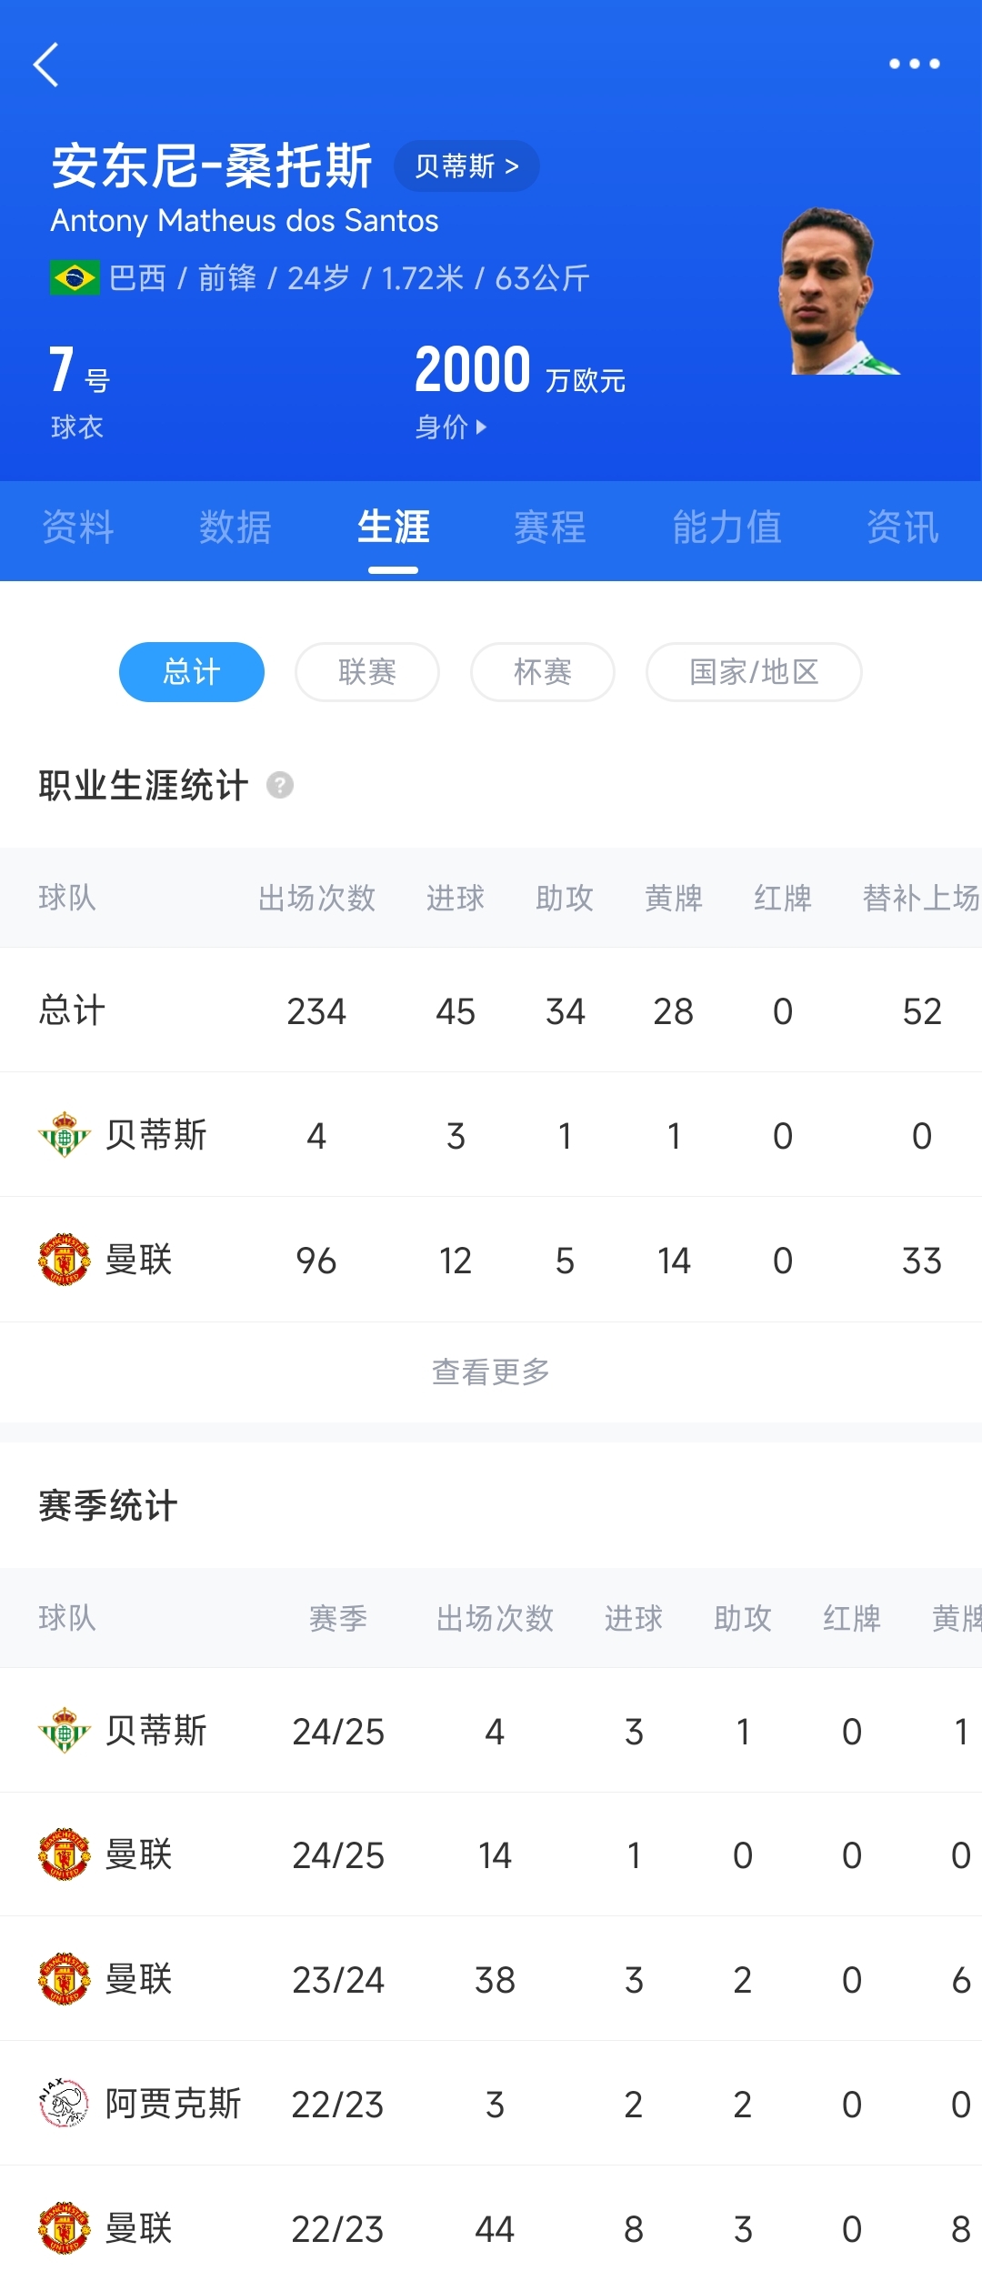Expand career stats with 查看更多
The height and width of the screenshot is (2271, 982).
point(491,1372)
